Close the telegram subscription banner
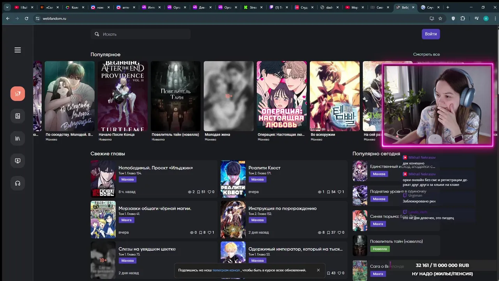Image resolution: width=499 pixels, height=281 pixels. 318,270
